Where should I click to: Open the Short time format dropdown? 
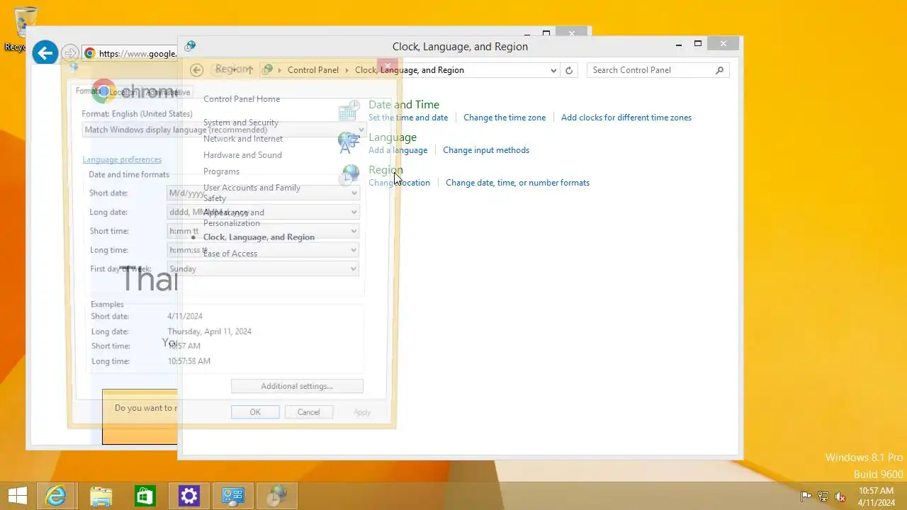263,231
